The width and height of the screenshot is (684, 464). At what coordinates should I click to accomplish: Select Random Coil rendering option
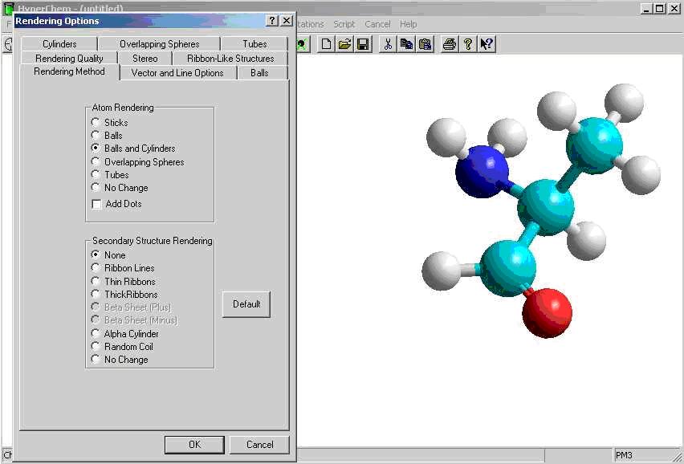(96, 346)
